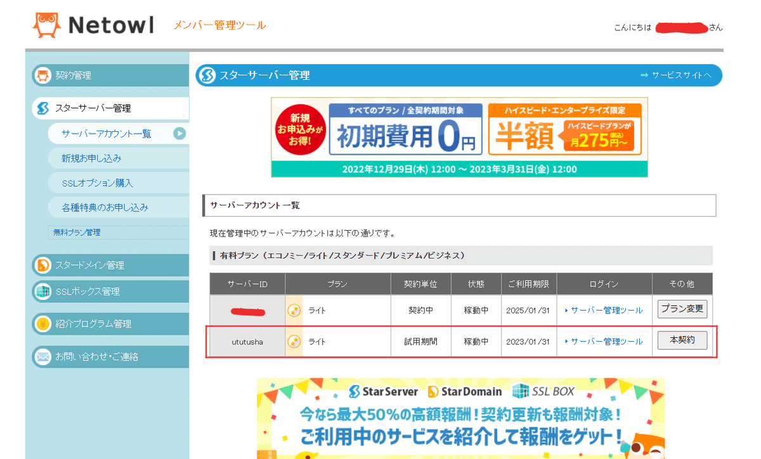Open 無料プラン管理 link
Image resolution: width=761 pixels, height=459 pixels.
[76, 233]
